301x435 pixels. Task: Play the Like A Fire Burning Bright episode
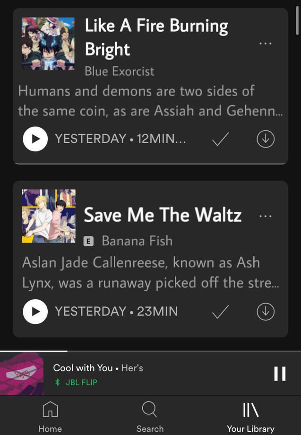point(35,139)
